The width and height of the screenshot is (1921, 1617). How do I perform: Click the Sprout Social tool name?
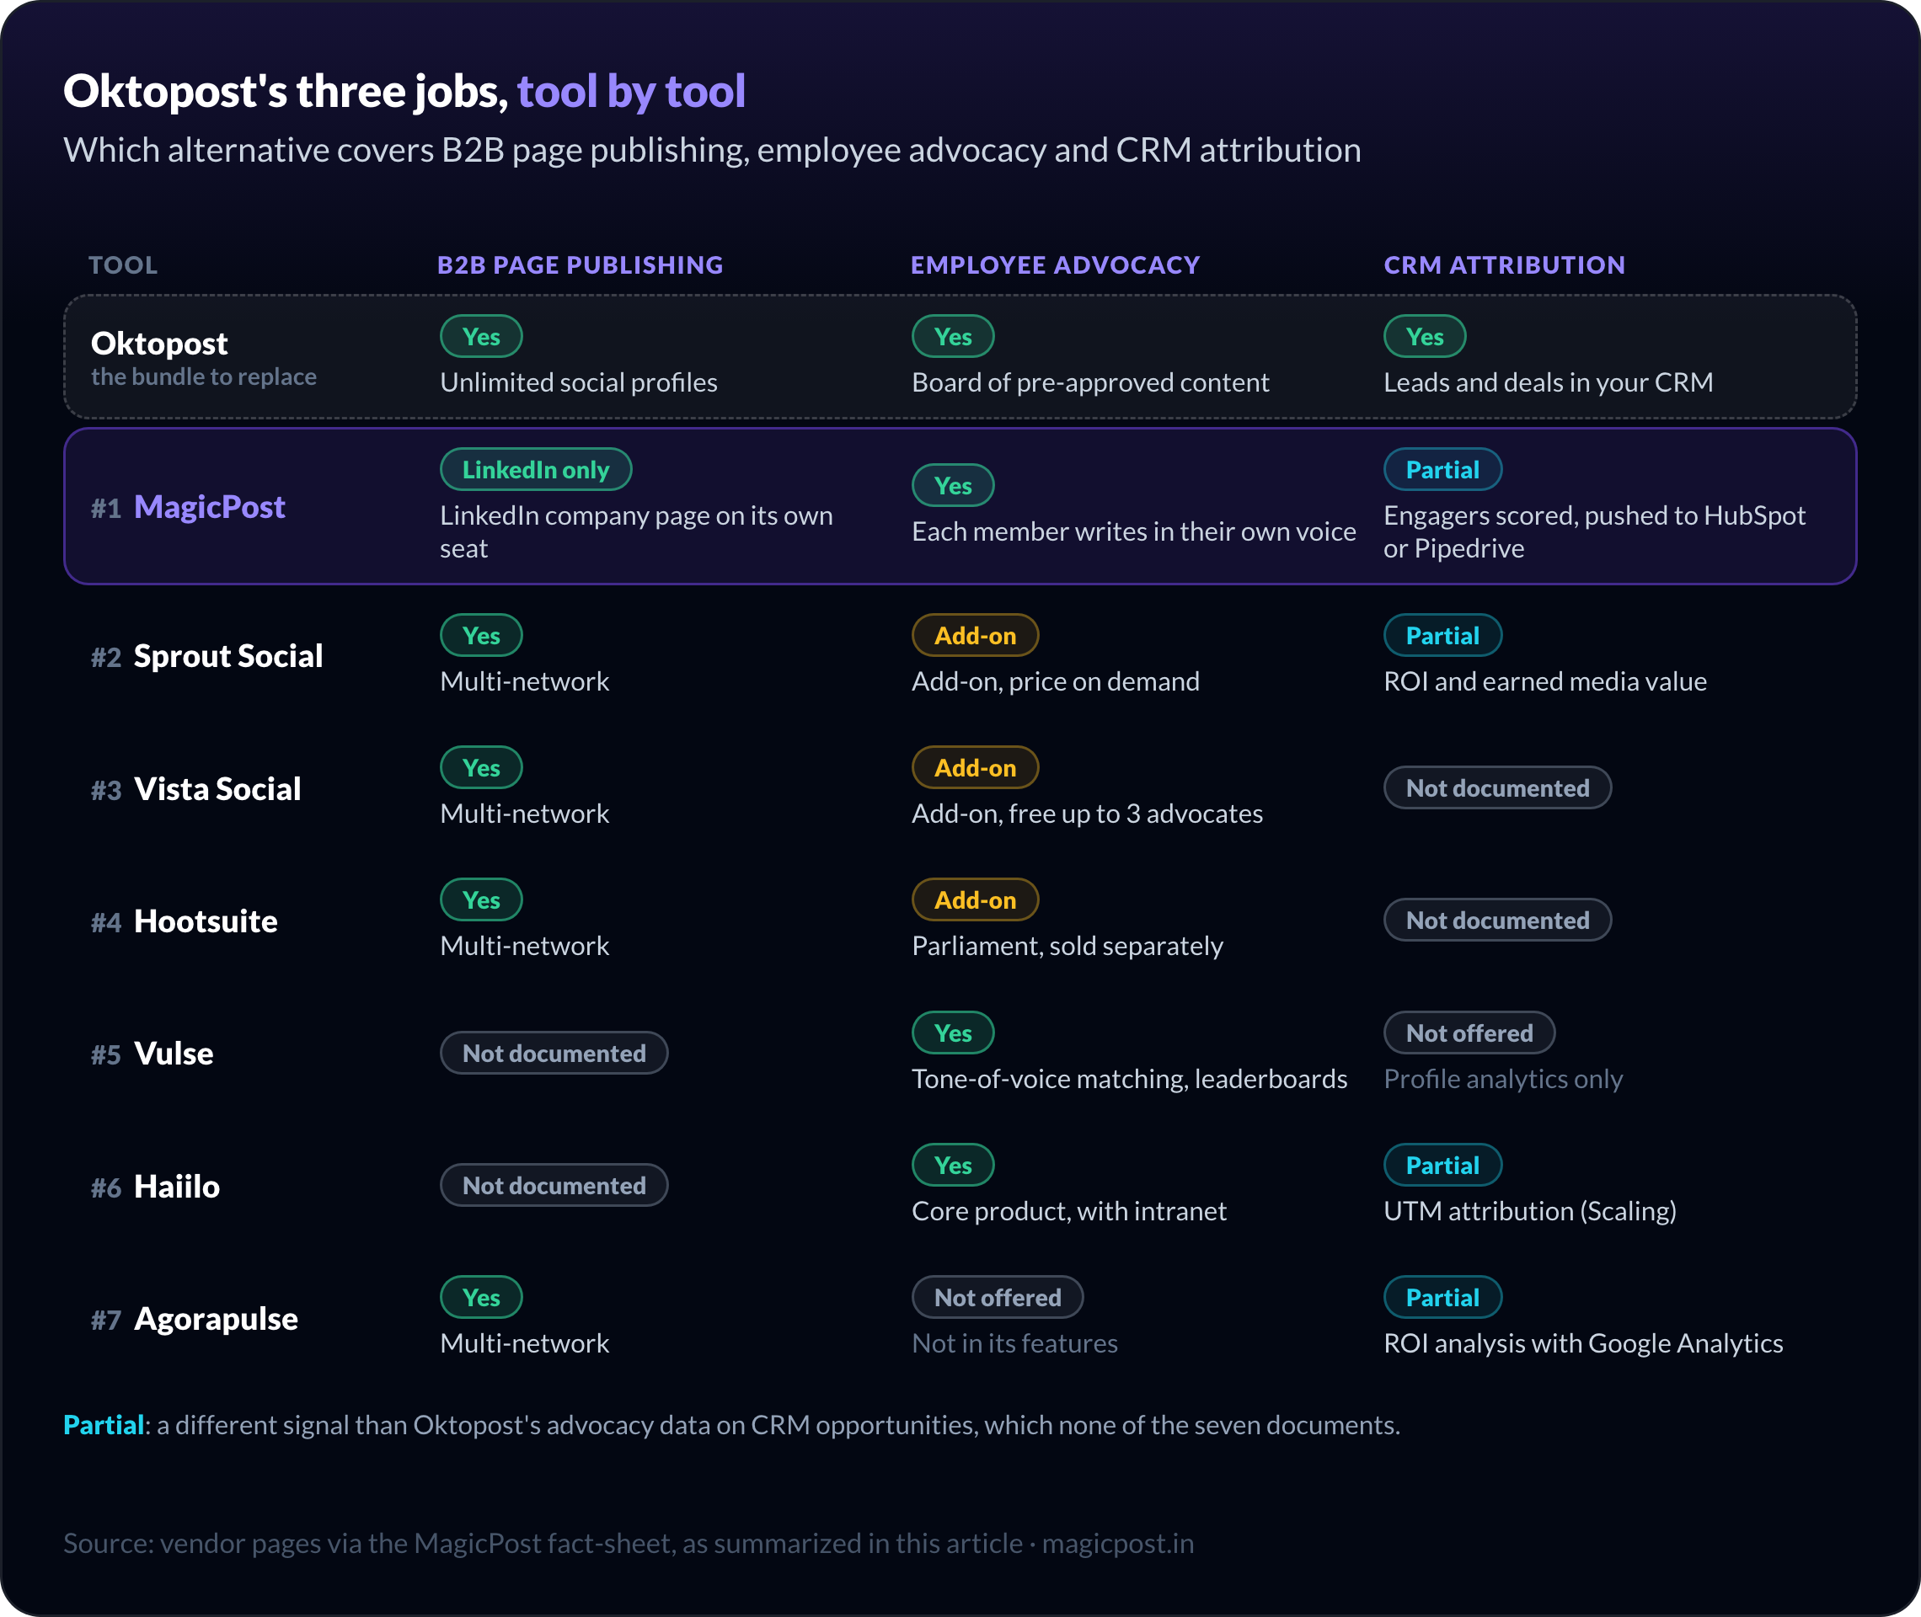[x=228, y=656]
